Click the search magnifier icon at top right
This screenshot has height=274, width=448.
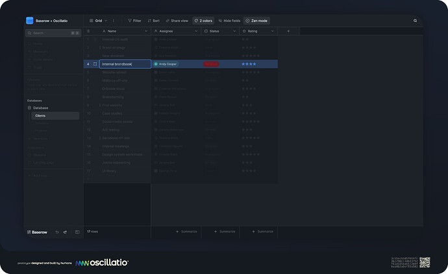pyautogui.click(x=415, y=21)
